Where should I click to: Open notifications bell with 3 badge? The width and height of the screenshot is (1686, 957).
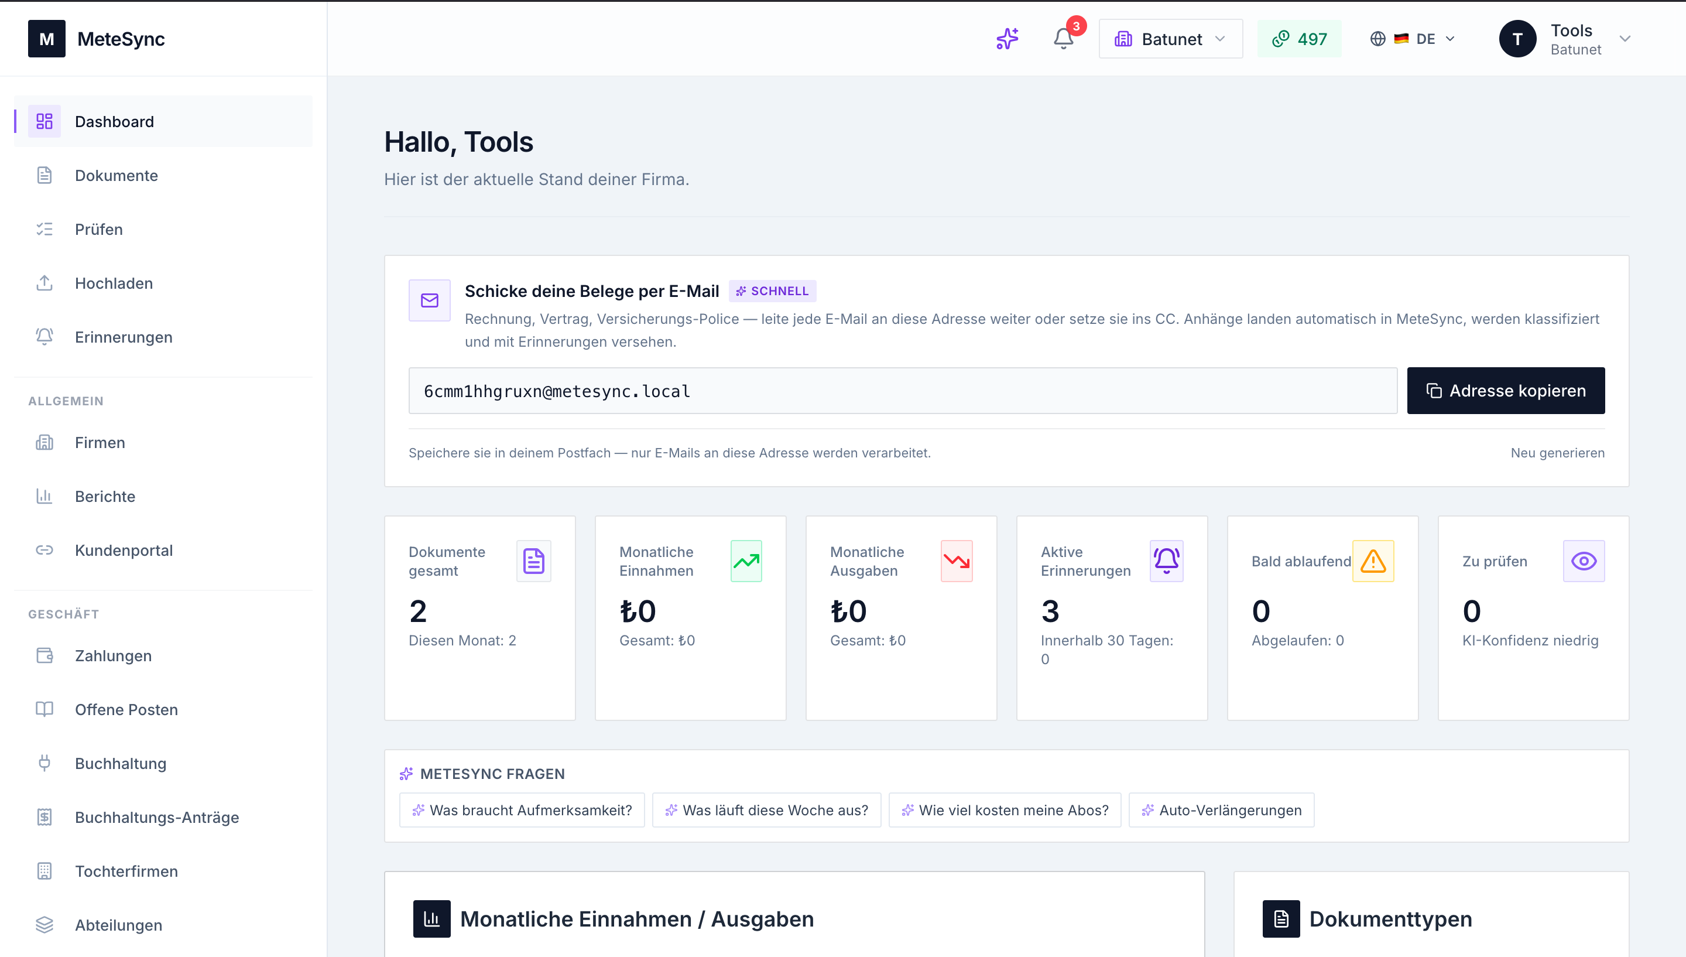(1064, 38)
